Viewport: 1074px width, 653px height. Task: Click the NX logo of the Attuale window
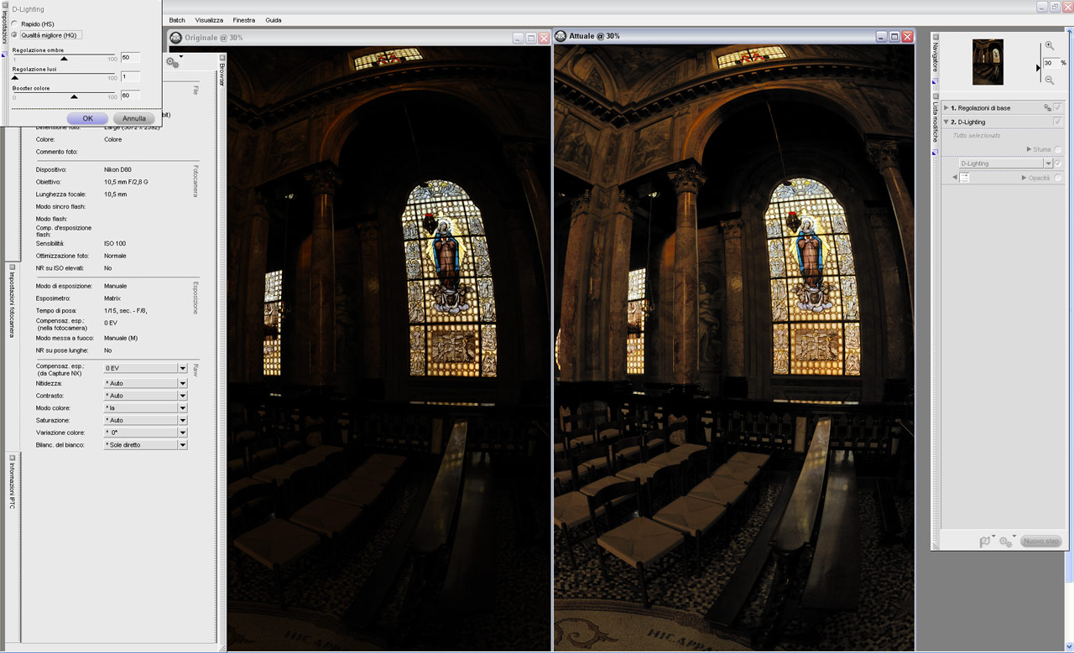click(560, 37)
